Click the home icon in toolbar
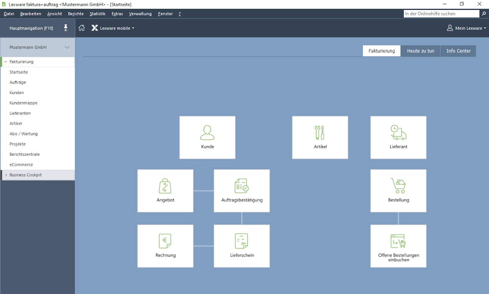 point(81,28)
